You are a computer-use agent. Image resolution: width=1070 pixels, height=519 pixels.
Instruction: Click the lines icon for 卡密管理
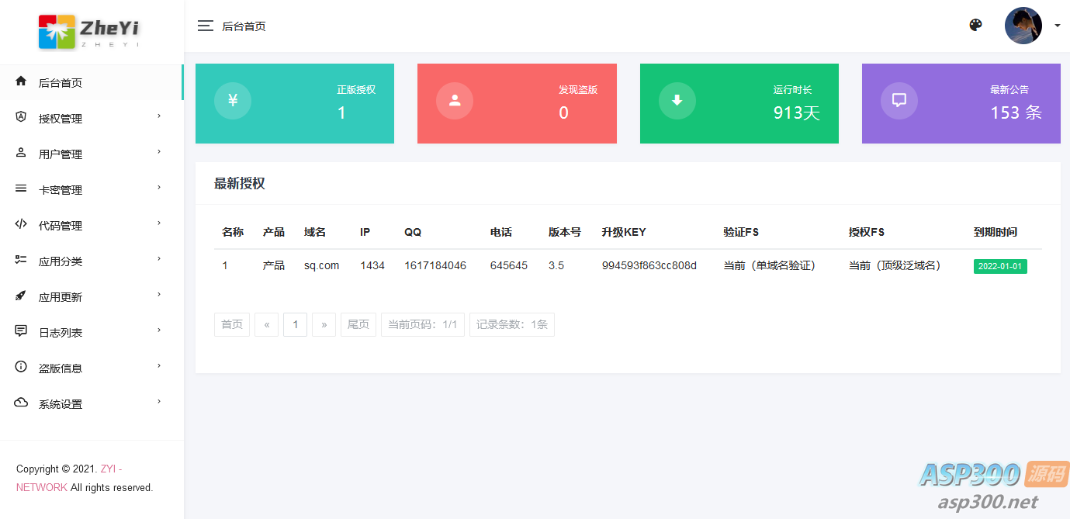point(21,189)
